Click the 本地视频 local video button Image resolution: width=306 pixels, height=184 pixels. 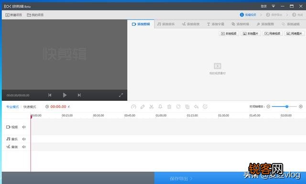coord(229,33)
